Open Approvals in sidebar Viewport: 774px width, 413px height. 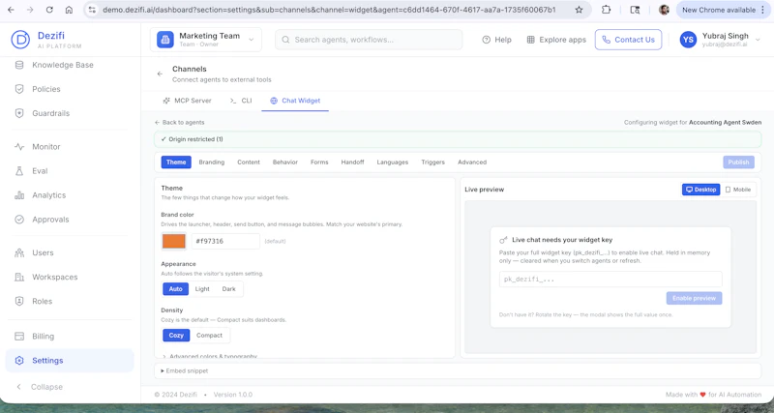click(x=50, y=220)
